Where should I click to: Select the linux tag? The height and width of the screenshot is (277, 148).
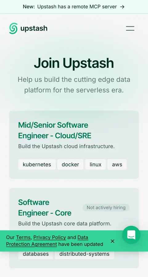pos(95,164)
